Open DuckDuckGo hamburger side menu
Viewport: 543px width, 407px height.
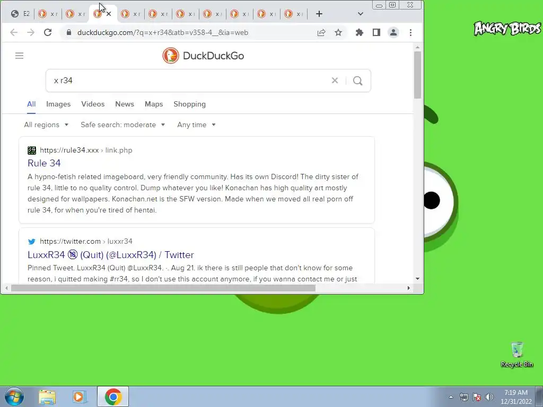point(20,56)
